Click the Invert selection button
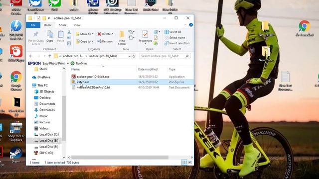The height and width of the screenshot is (179, 319). tap(177, 43)
